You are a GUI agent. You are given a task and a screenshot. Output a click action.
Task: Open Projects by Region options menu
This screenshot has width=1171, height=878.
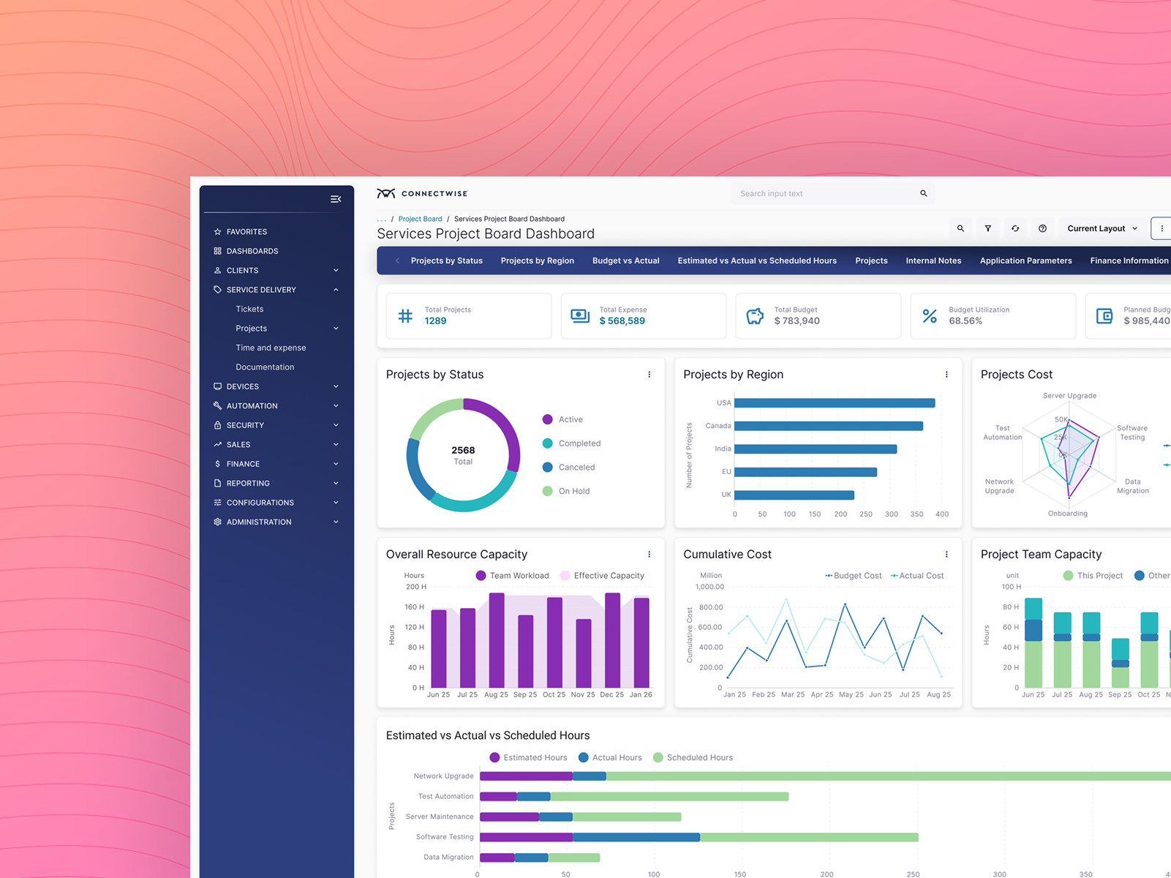tap(946, 375)
